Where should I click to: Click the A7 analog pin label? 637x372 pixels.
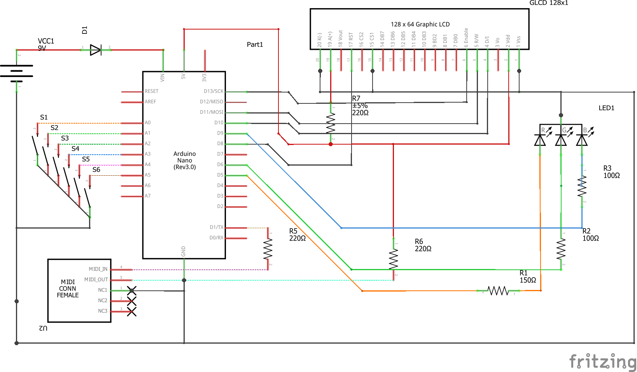click(148, 196)
